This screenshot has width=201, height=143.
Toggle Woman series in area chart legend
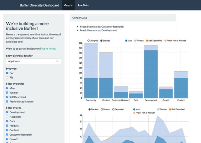[x=162, y=110]
